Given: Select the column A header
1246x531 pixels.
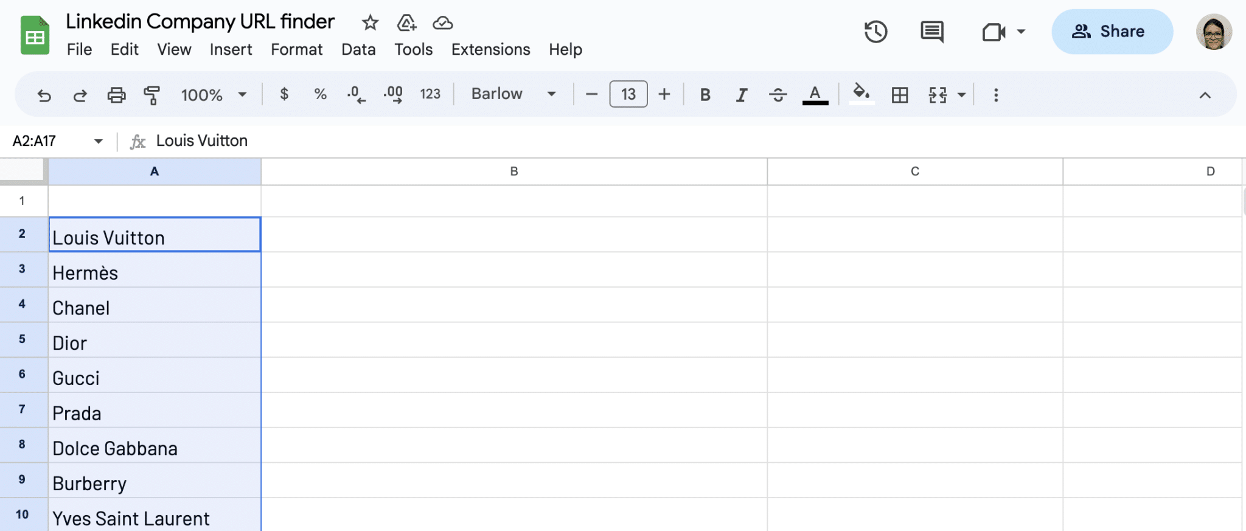Looking at the screenshot, I should [x=155, y=172].
